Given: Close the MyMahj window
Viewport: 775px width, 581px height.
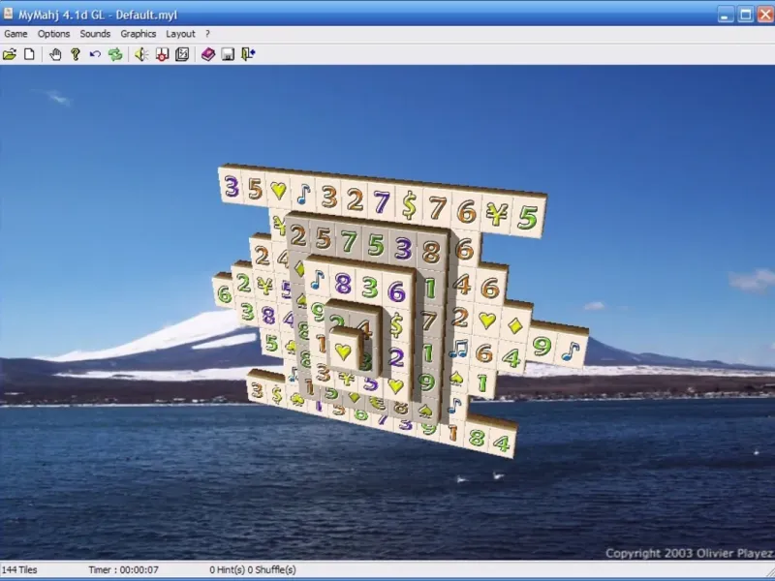Looking at the screenshot, I should [x=765, y=15].
